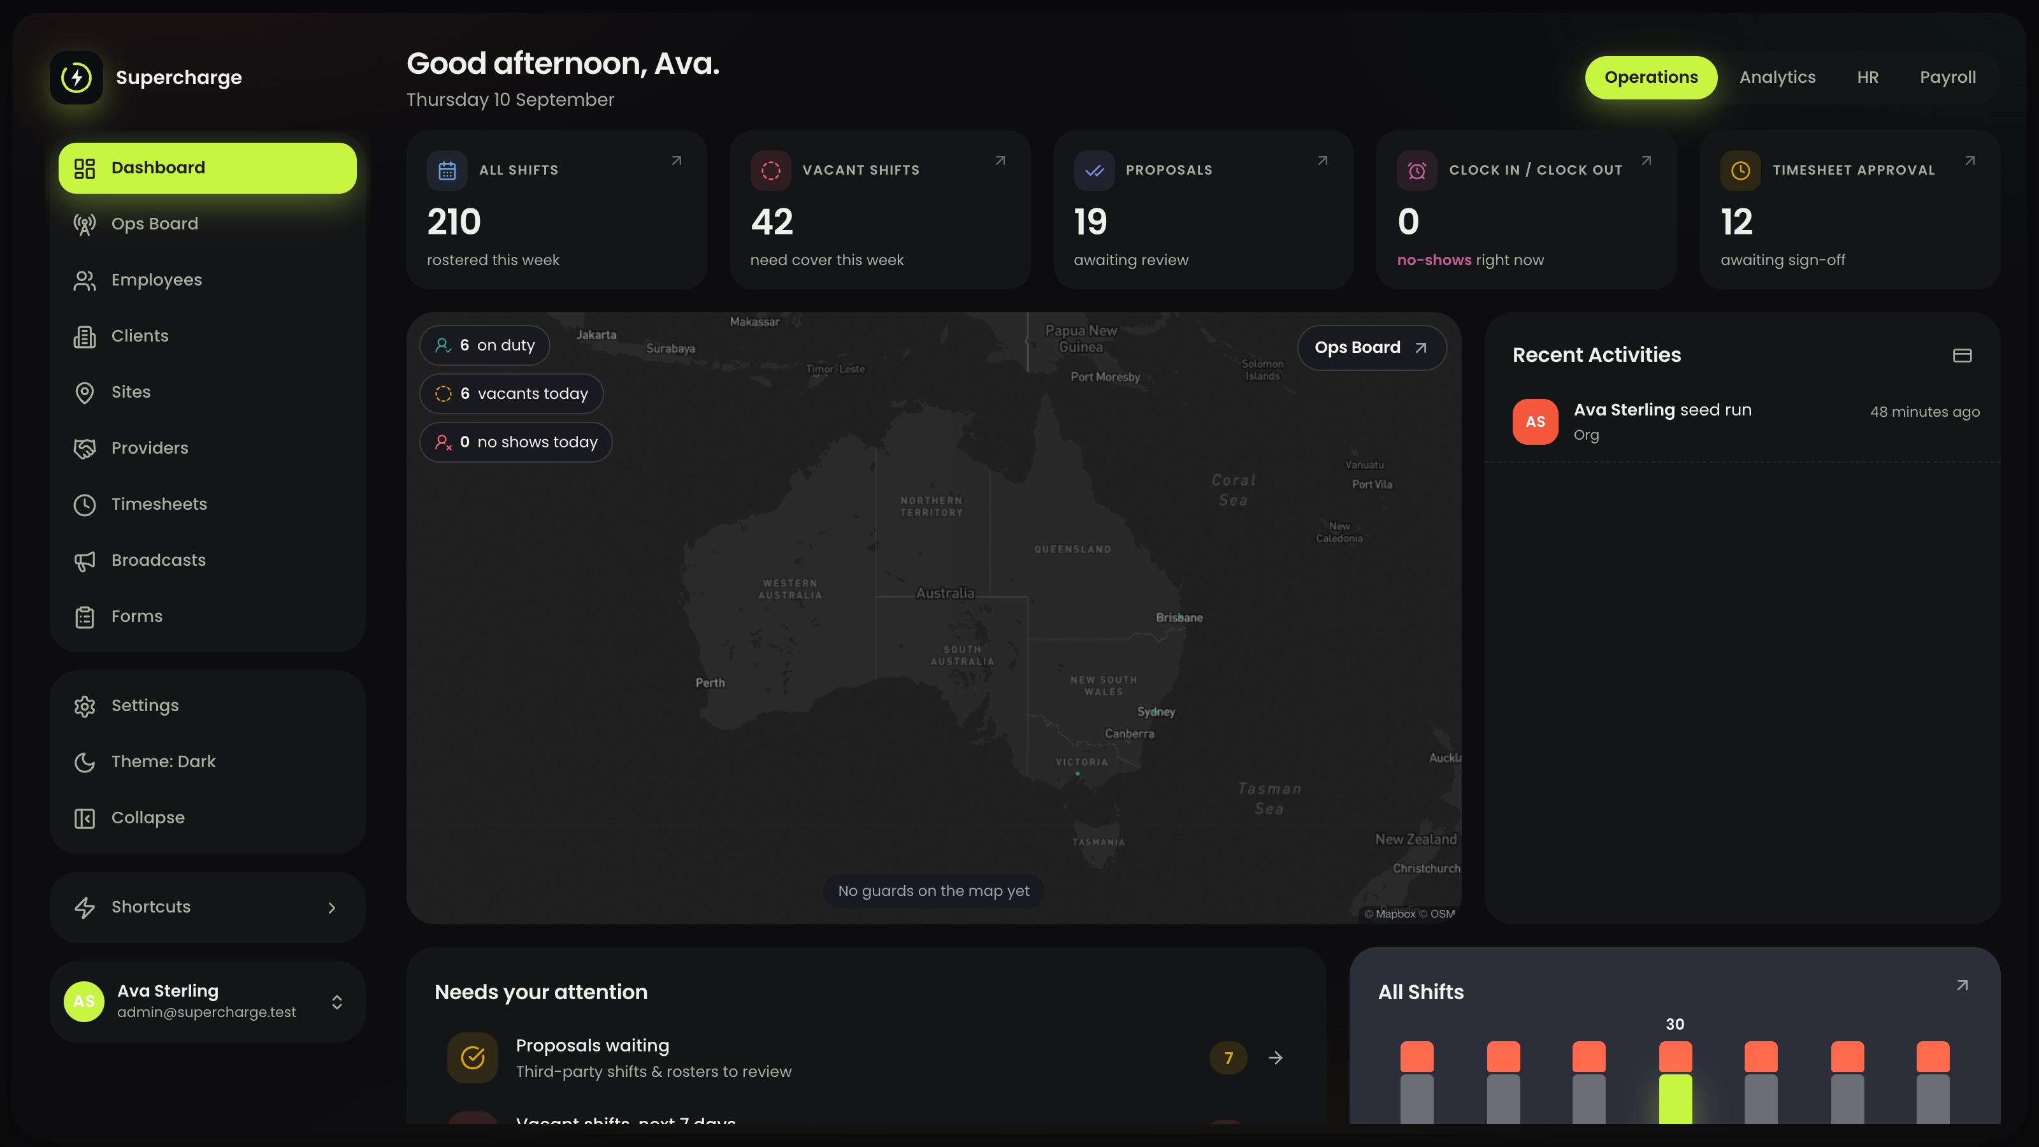
Task: Expand All Shifts chart arrow
Action: [1963, 986]
